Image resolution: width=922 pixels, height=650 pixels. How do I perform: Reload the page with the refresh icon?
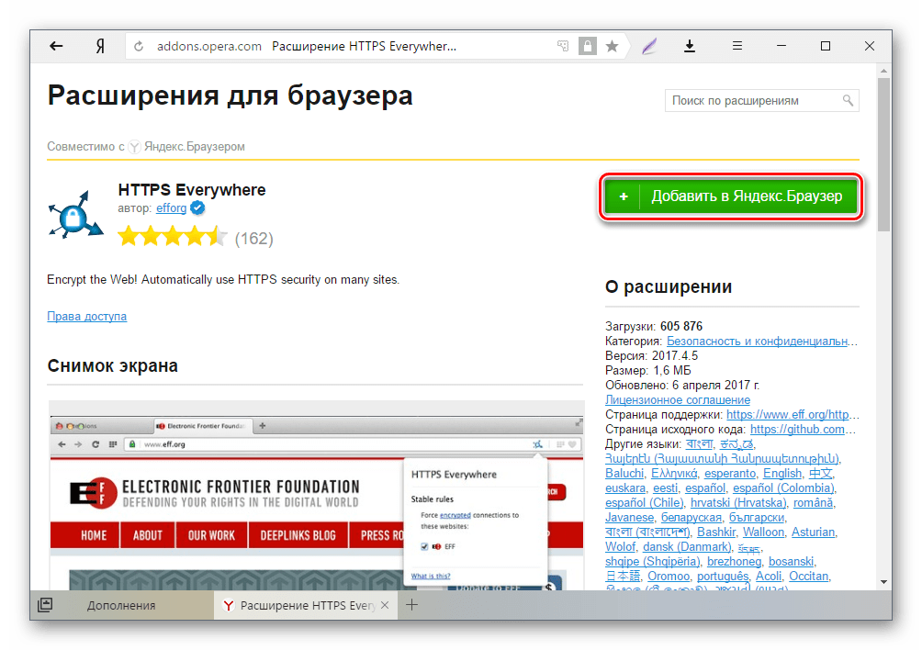click(139, 47)
